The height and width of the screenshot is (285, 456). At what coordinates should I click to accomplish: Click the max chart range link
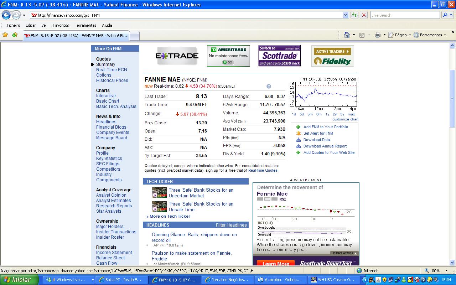point(351,114)
